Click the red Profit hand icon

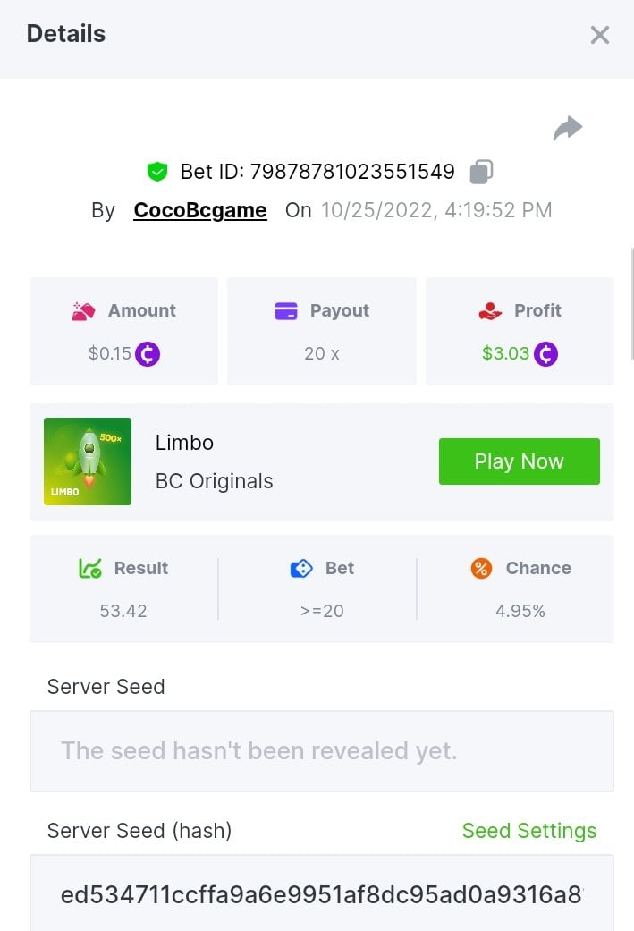(490, 311)
